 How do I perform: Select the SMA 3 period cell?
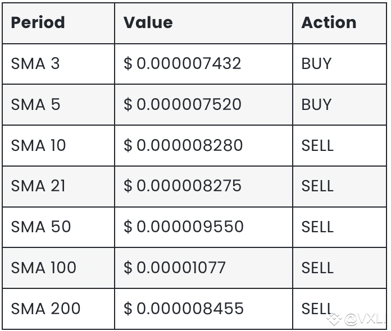pyautogui.click(x=35, y=63)
